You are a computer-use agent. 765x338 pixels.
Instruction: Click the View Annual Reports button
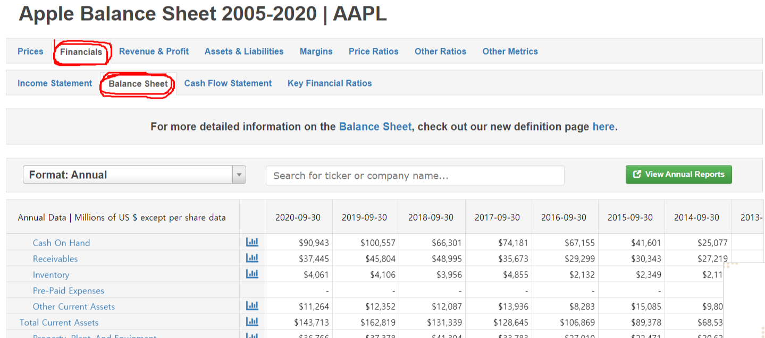[x=679, y=175]
